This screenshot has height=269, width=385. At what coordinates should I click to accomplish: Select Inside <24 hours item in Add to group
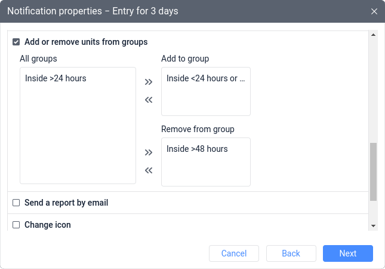click(205, 78)
